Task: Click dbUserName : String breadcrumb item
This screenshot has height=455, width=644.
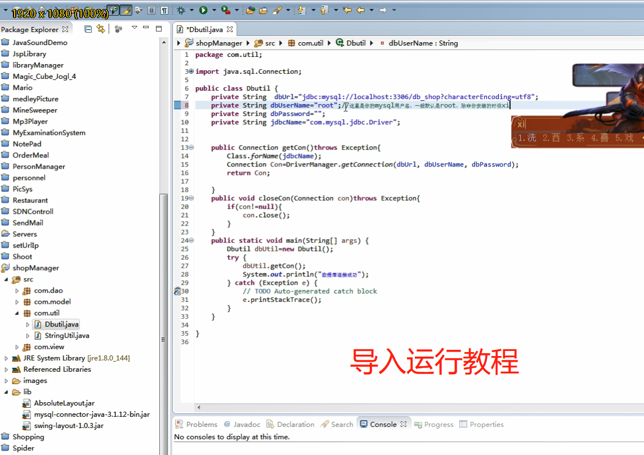Action: [x=418, y=43]
